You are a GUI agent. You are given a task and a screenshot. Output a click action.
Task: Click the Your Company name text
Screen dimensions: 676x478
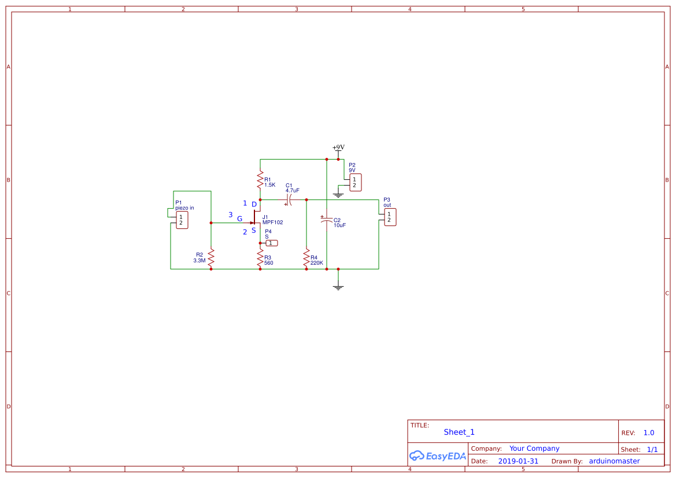click(534, 448)
